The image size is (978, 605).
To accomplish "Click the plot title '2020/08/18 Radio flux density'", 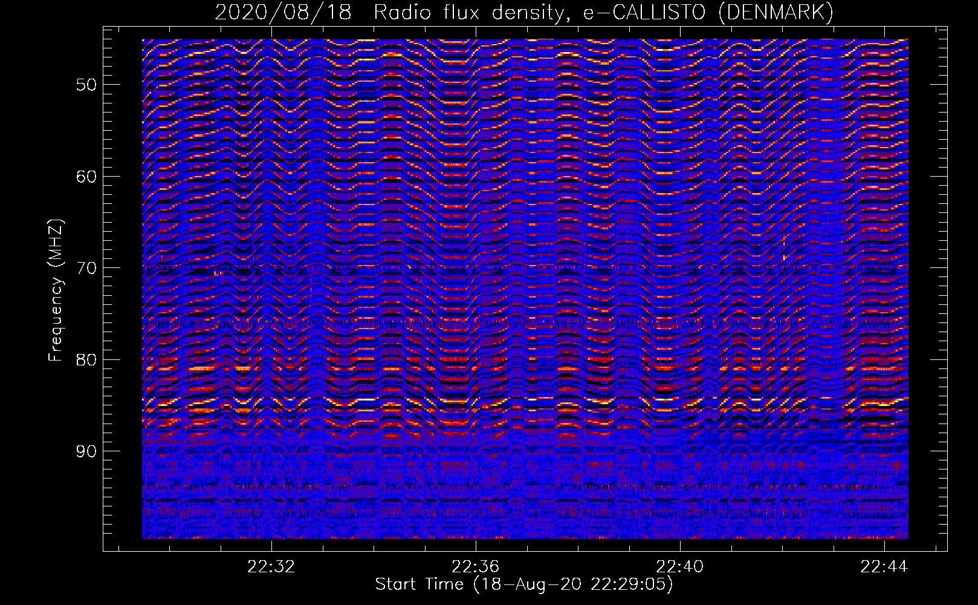I will tap(524, 13).
